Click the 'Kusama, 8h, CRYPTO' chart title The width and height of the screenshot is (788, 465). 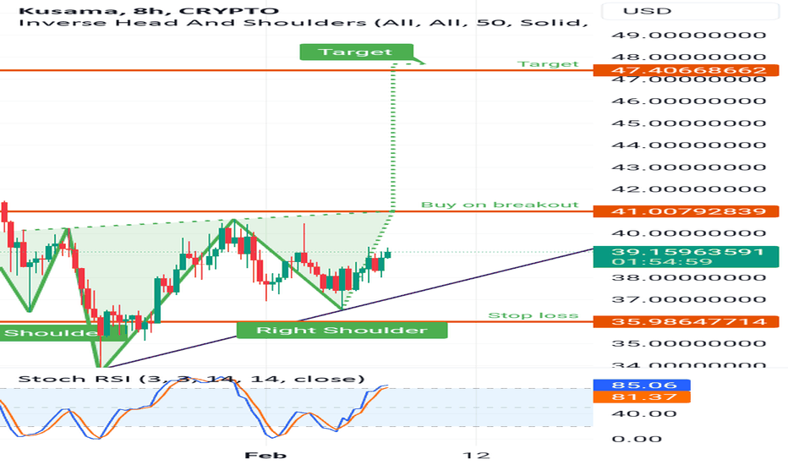coord(148,10)
